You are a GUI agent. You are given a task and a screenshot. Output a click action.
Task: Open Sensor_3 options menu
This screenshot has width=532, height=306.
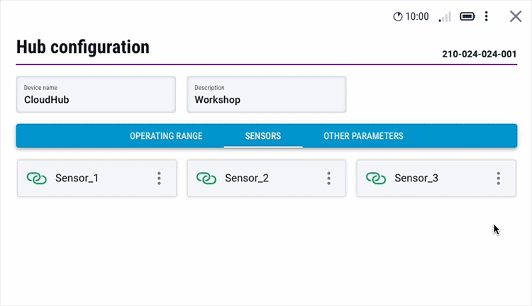coord(499,178)
